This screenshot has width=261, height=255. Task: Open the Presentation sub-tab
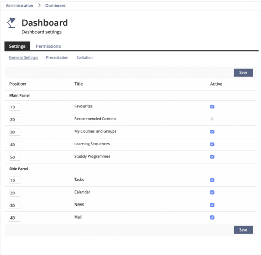(x=57, y=57)
